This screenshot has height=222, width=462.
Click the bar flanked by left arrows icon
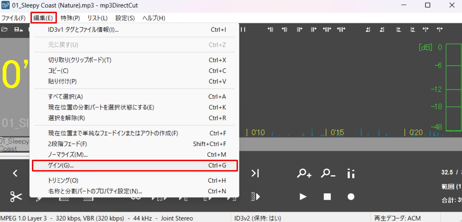pos(327,29)
